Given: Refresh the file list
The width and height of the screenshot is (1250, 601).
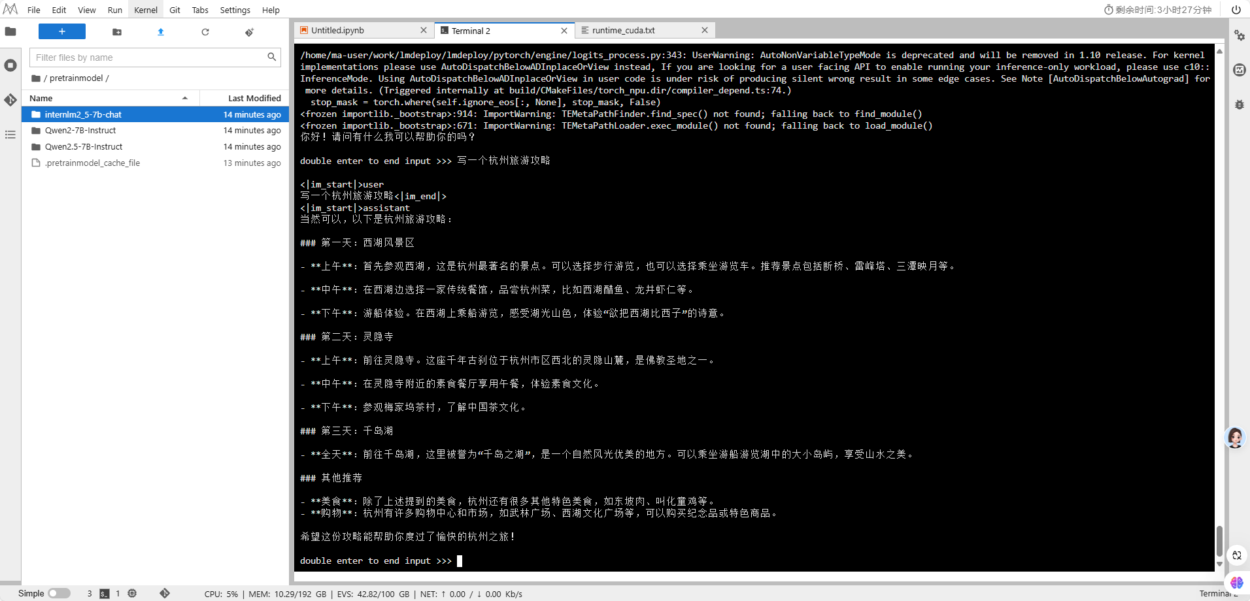Looking at the screenshot, I should pos(205,32).
